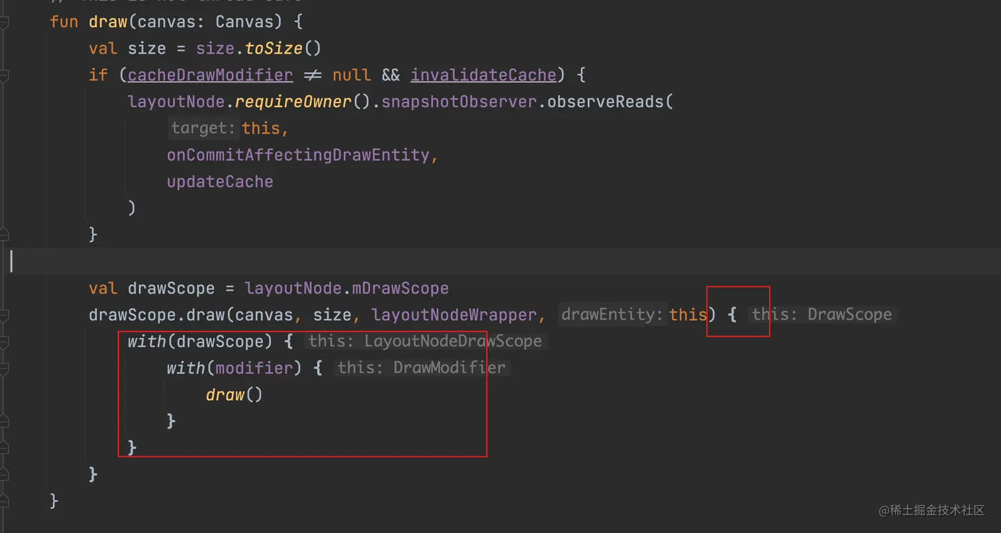This screenshot has width=1001, height=533.
Task: Click 'layoutNode' before '.mDrawScope'
Action: [293, 288]
